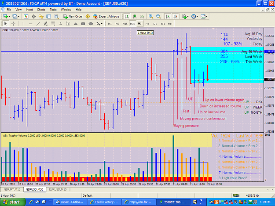Viewport: 275px width, 206px height.
Task: Select the Rectangle shape tool
Action: click(x=83, y=24)
